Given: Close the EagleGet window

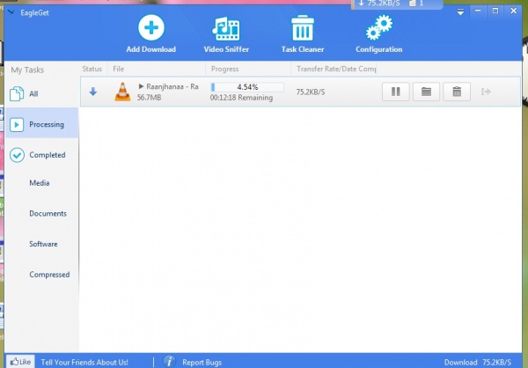Looking at the screenshot, I should coord(514,11).
